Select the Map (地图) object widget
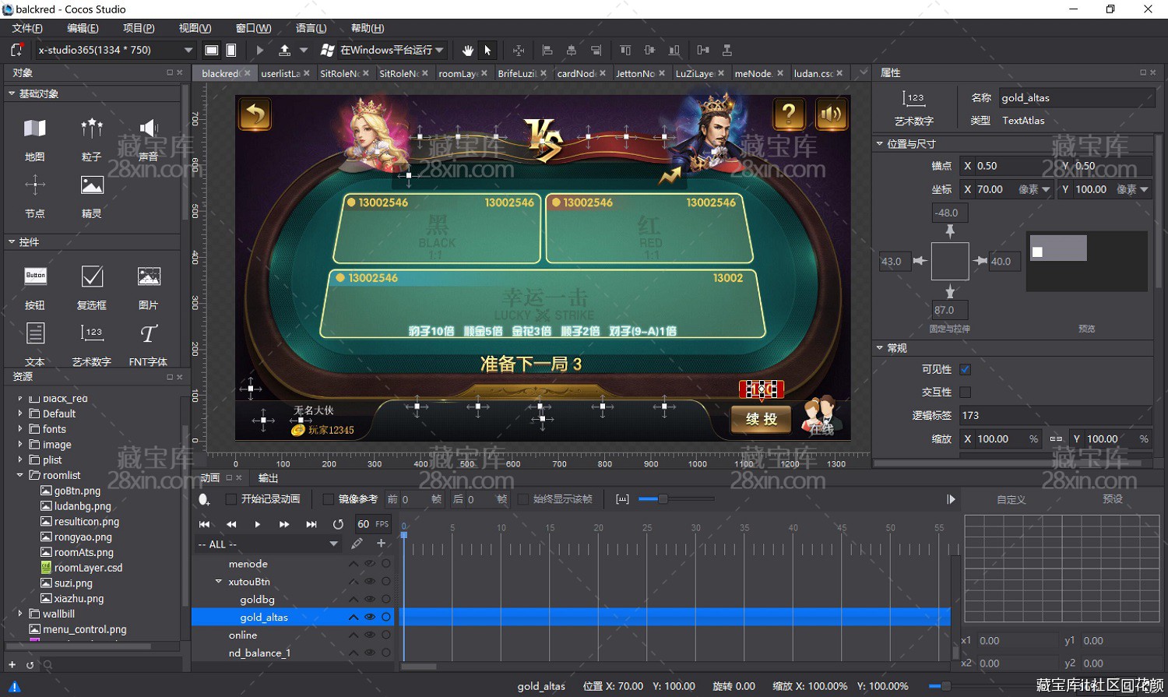Viewport: 1168px width, 697px height. pyautogui.click(x=34, y=139)
